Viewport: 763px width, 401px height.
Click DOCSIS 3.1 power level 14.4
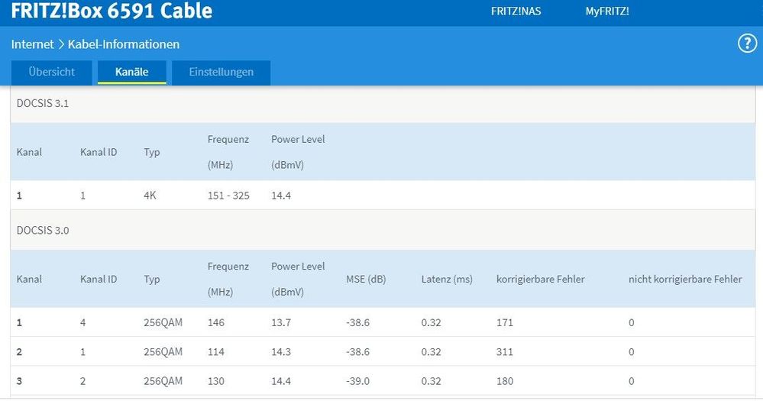point(281,196)
